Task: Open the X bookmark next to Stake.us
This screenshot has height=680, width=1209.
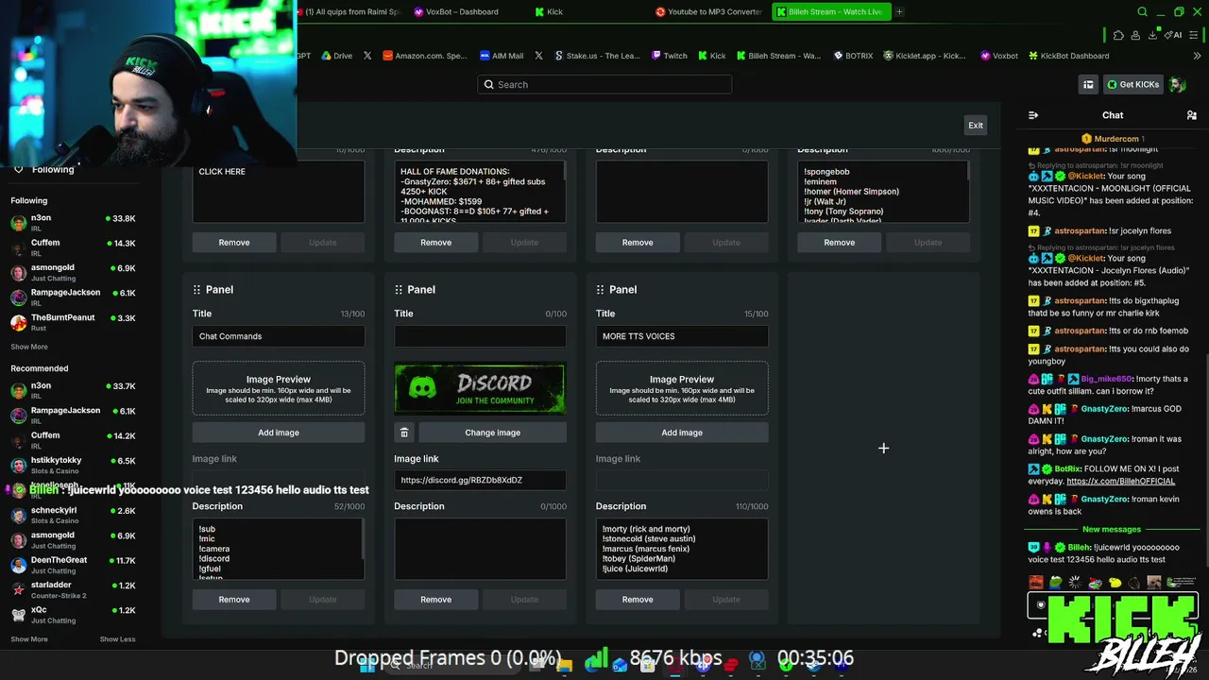Action: (538, 56)
